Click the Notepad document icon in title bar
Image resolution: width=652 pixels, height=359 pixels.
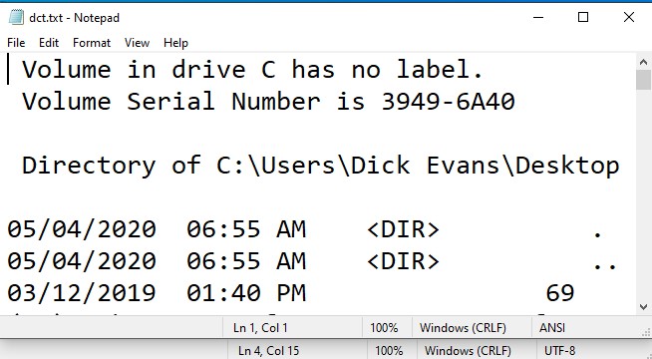click(16, 18)
